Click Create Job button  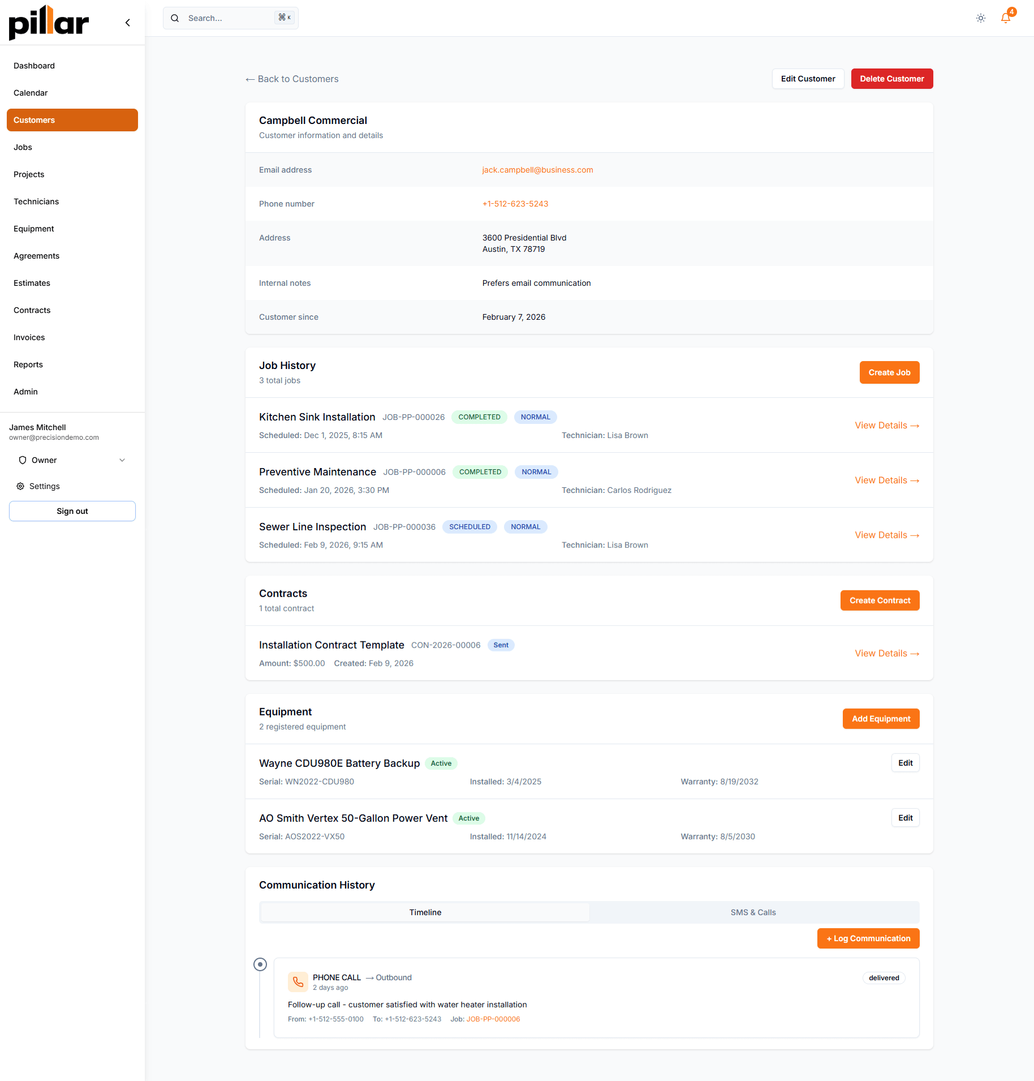(x=889, y=372)
